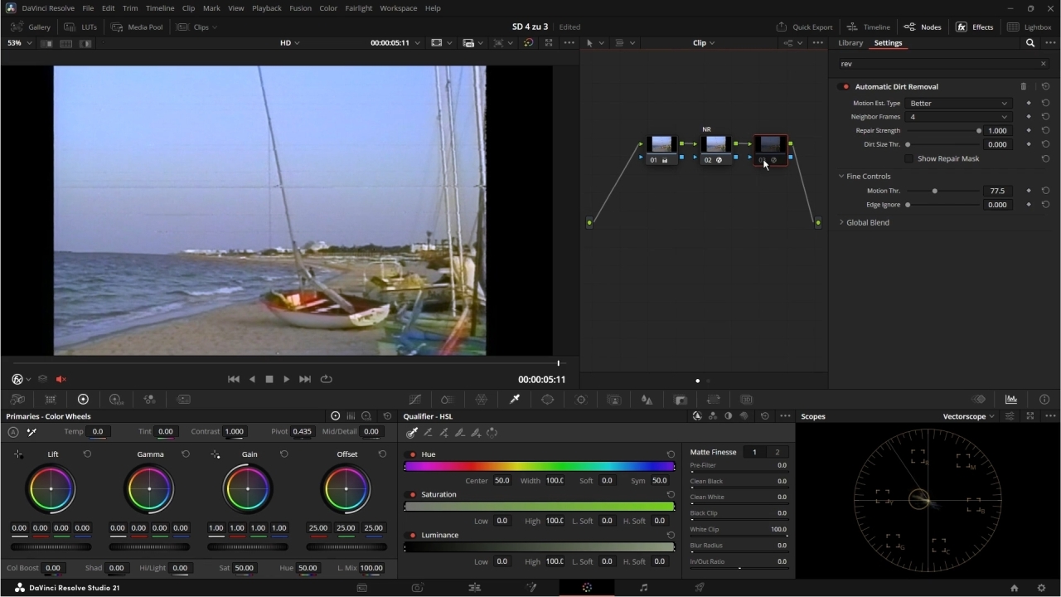Open scopes settings icon
1061x597 pixels.
[1010, 416]
